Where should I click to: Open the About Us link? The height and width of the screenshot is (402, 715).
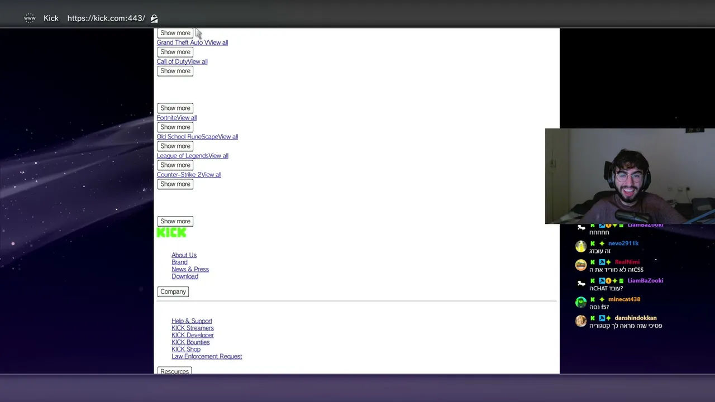[184, 255]
